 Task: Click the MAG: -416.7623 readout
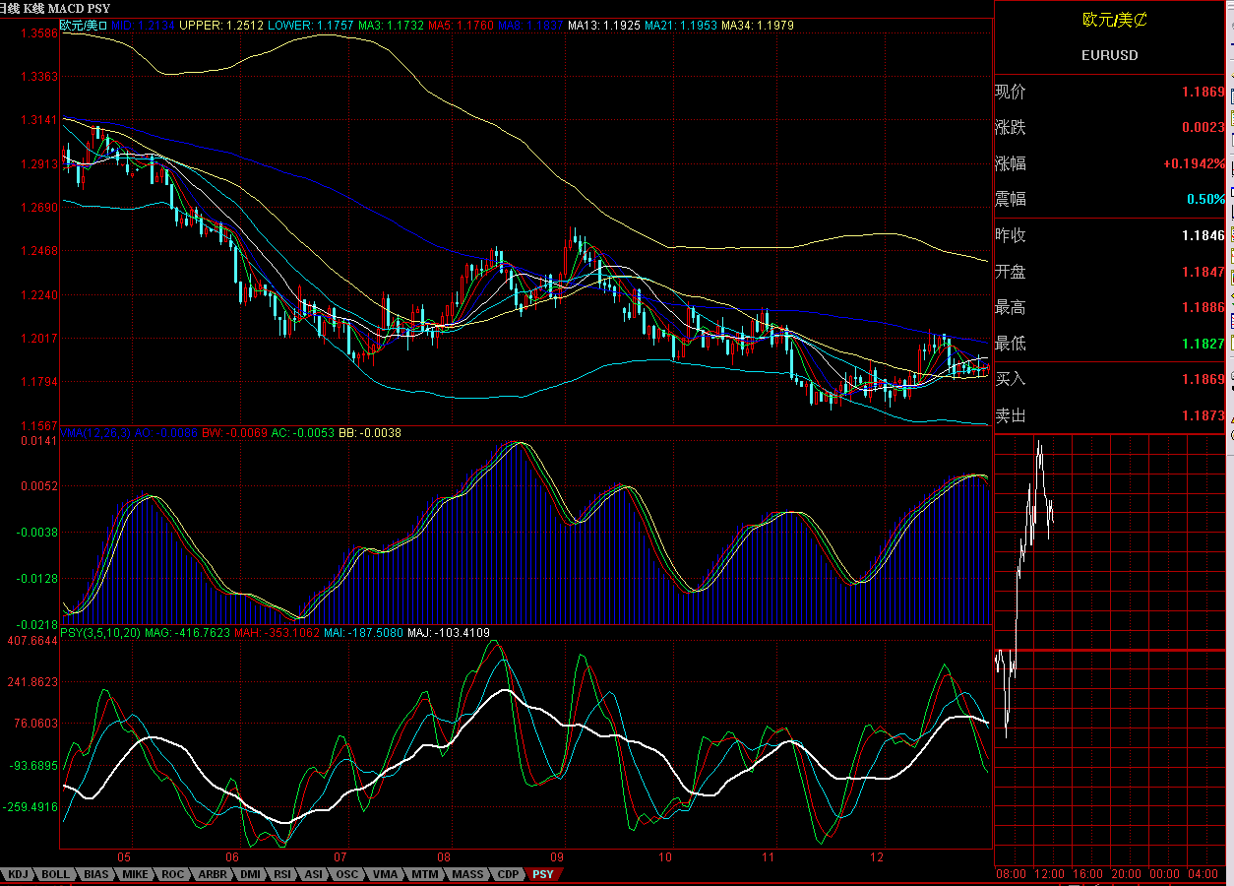188,633
